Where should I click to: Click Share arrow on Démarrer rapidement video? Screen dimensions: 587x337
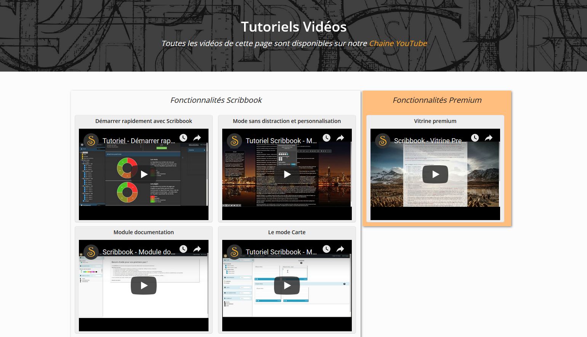(197, 138)
